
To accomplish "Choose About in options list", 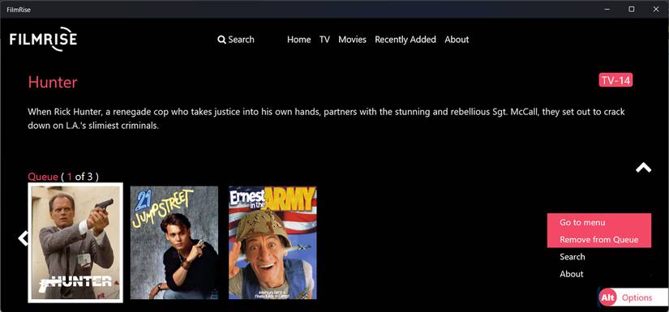I will pos(572,274).
